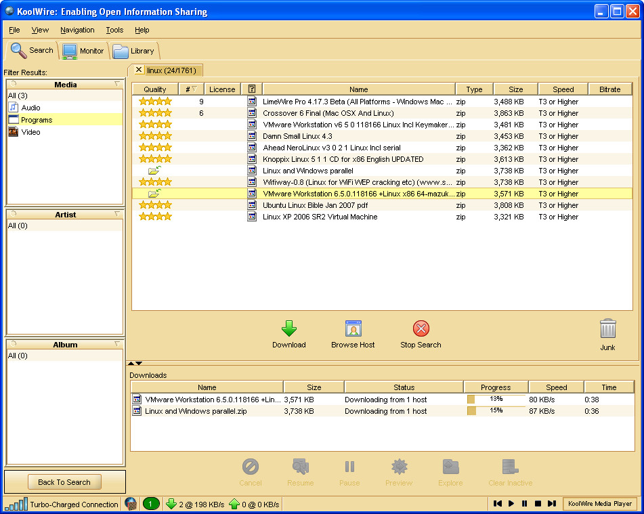Click the 13% progress bar of VMware download
This screenshot has height=514, width=644.
pos(496,399)
